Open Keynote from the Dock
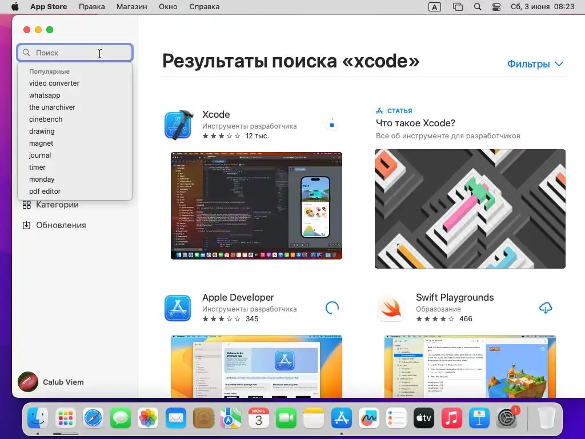The width and height of the screenshot is (585, 439). tap(479, 418)
